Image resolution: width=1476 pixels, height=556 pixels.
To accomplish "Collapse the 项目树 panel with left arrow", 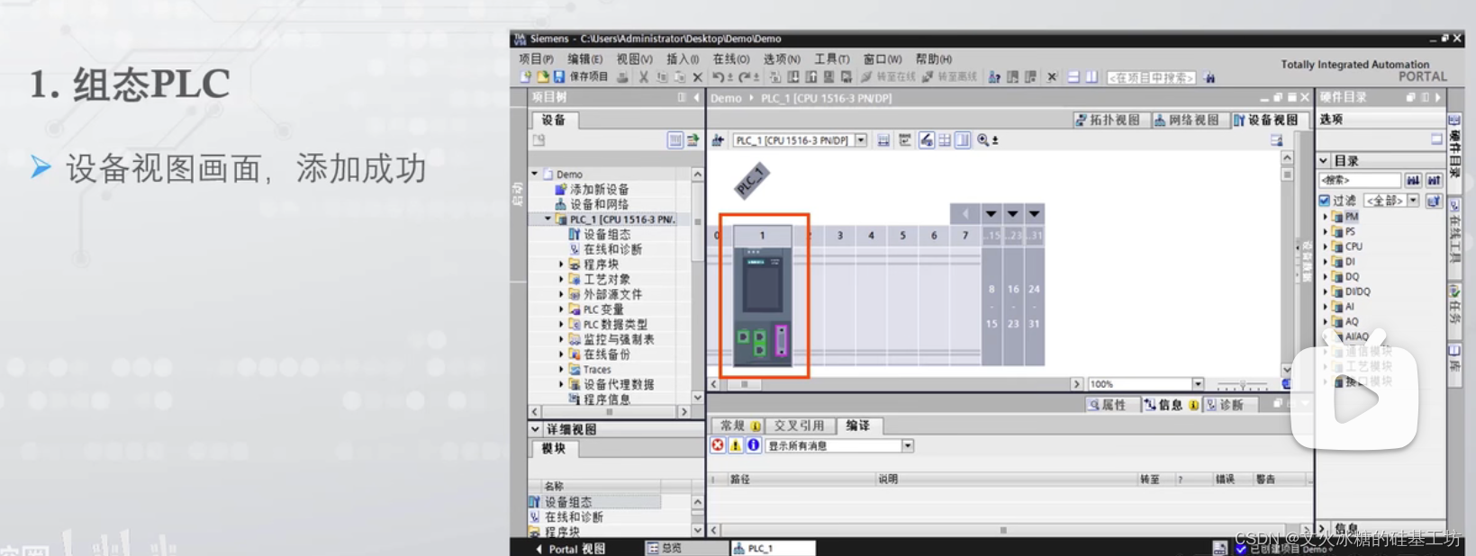I will tap(696, 97).
